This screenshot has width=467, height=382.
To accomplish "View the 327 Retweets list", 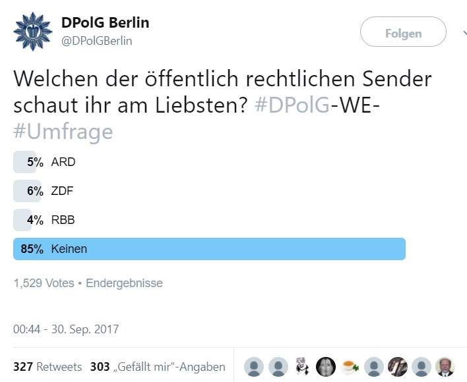I will click(x=47, y=367).
